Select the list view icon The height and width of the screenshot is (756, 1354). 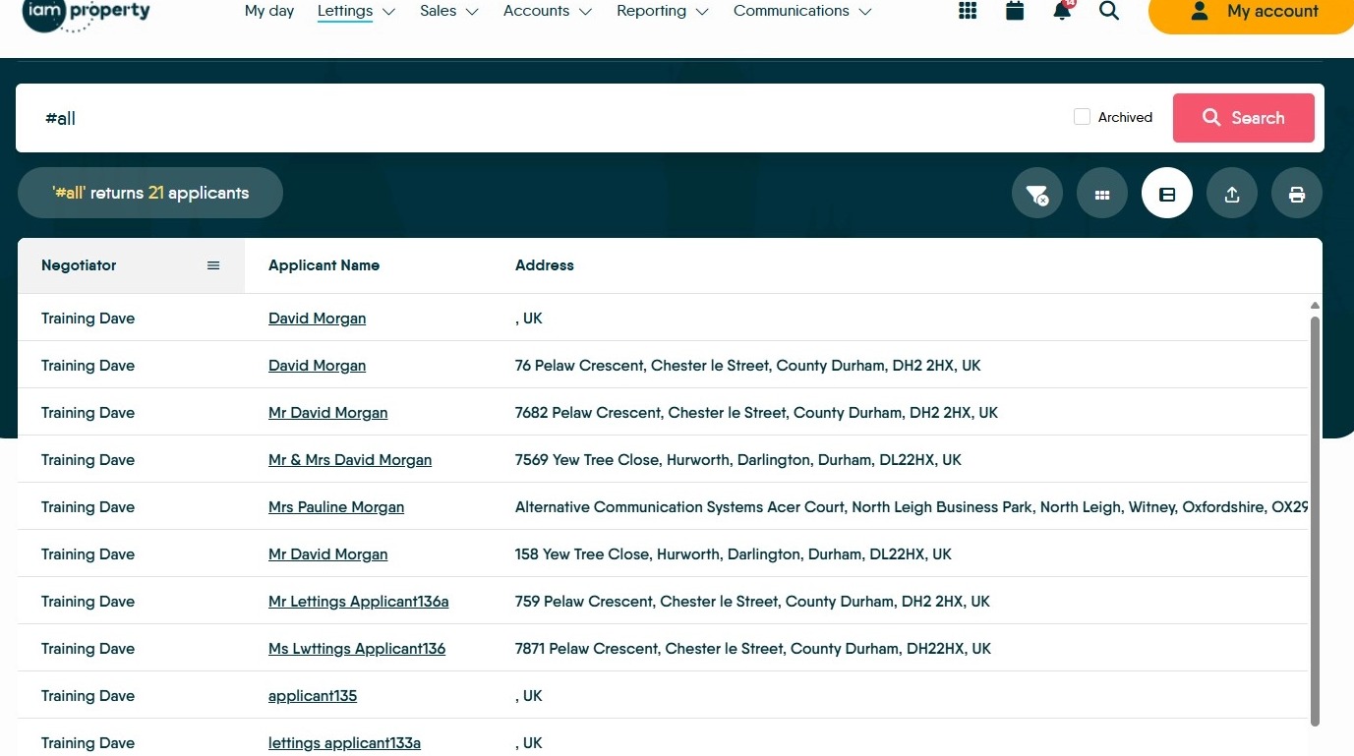point(1167,194)
